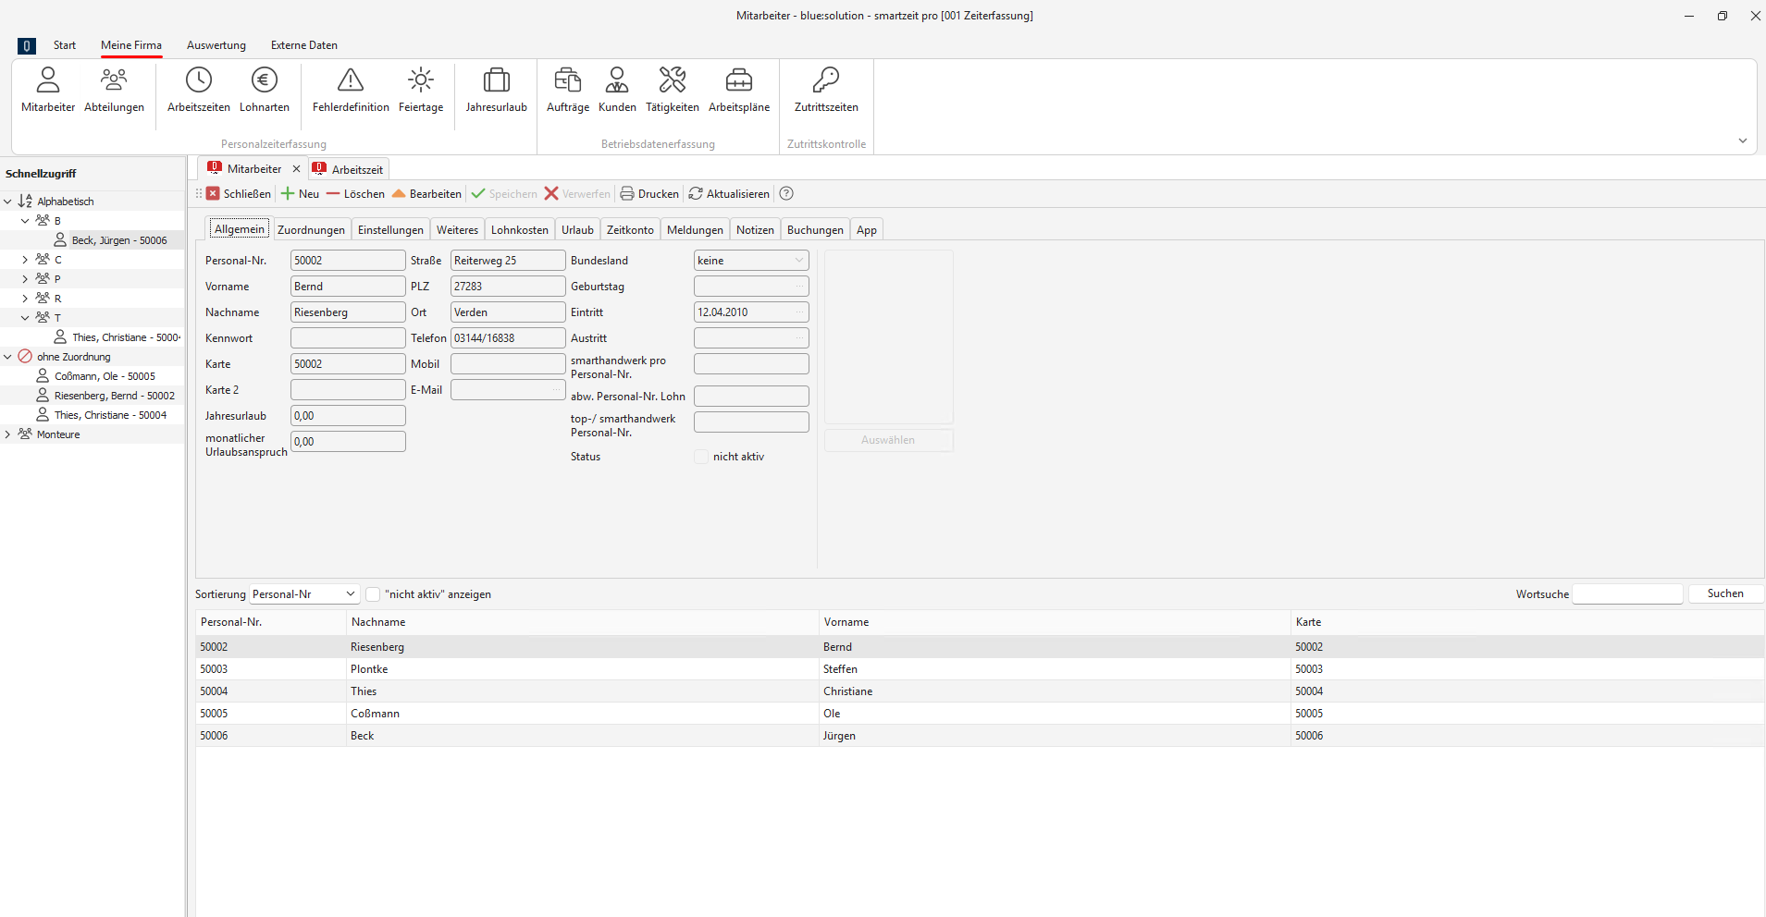1766x917 pixels.
Task: Open the Eintritt date picker
Action: 799,312
